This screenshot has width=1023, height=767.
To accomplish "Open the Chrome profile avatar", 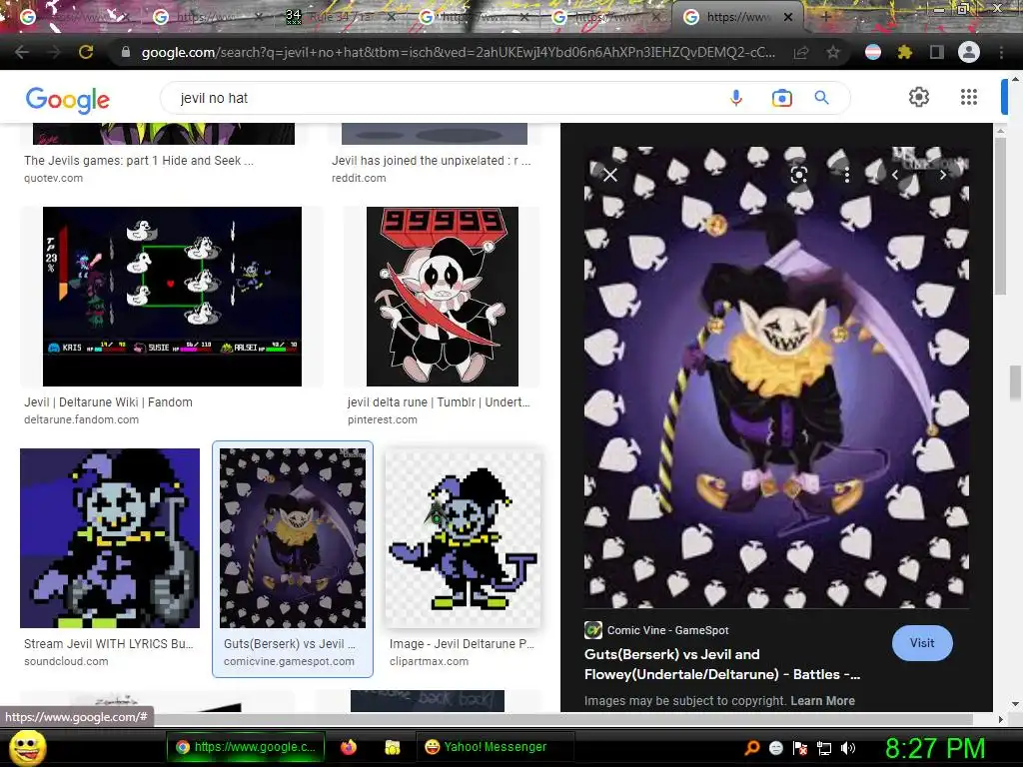I will point(969,52).
